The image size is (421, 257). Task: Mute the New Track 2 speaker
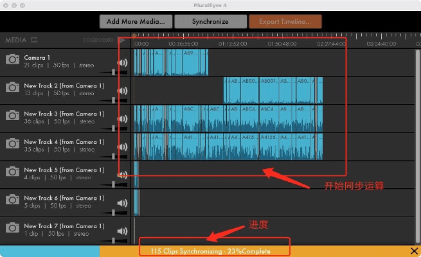pos(122,91)
